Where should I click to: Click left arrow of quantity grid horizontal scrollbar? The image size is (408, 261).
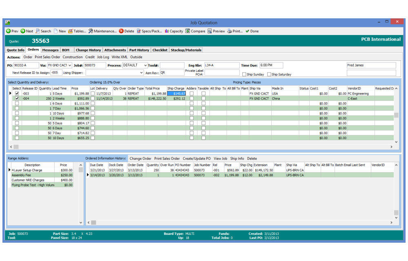click(x=11, y=147)
